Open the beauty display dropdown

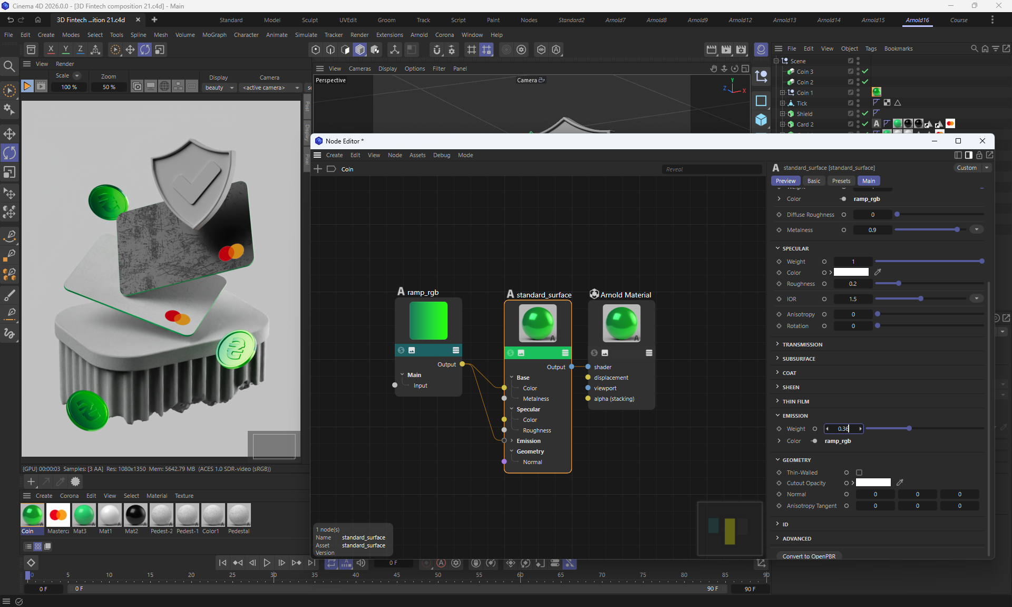[219, 88]
